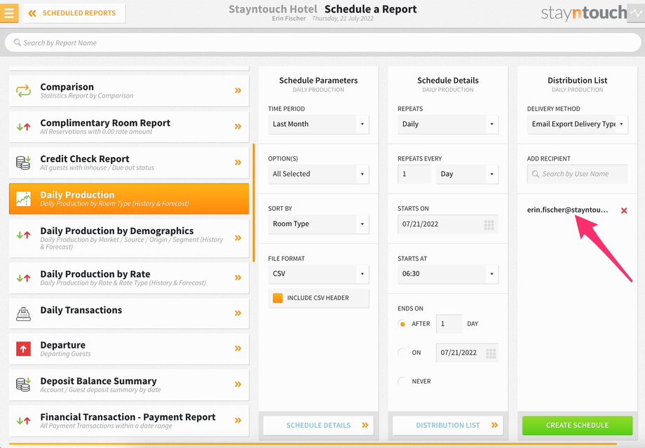645x448 pixels.
Task: Click the Search by User Name field
Action: pos(578,174)
